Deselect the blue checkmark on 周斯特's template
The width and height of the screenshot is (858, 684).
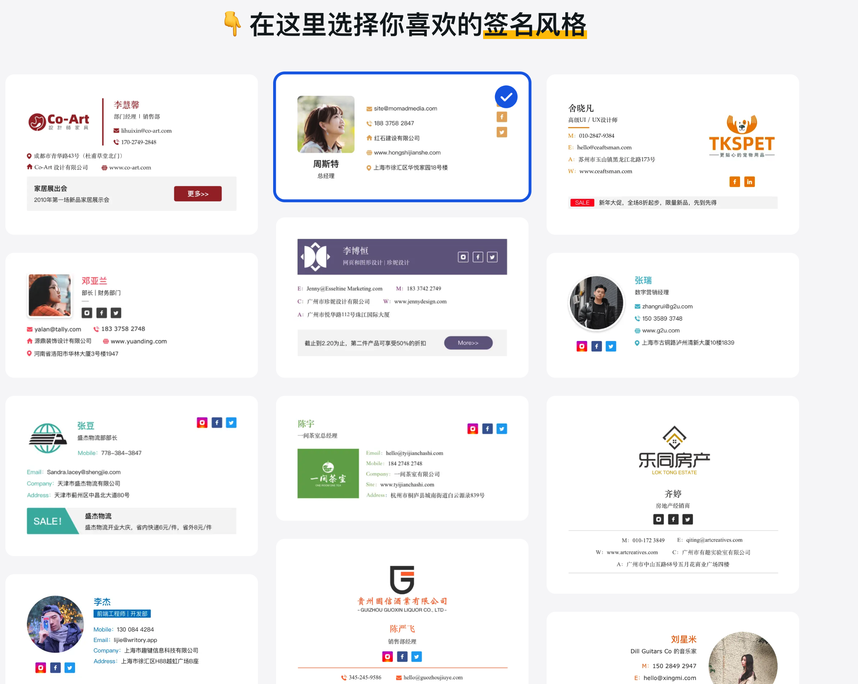coord(506,96)
